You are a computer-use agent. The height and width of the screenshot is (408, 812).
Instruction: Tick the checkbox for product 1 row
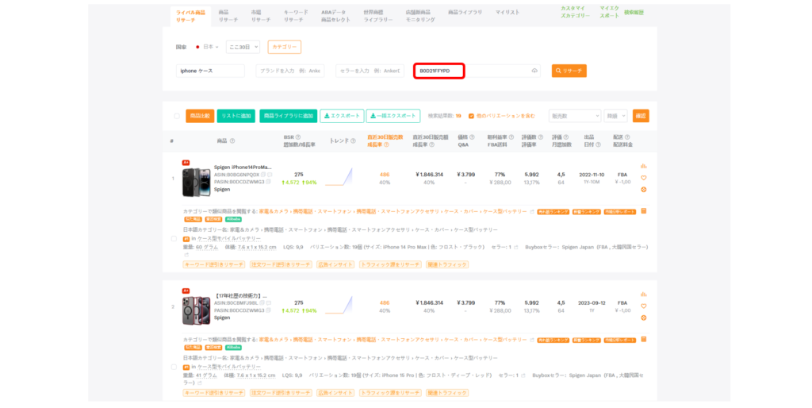(174, 238)
